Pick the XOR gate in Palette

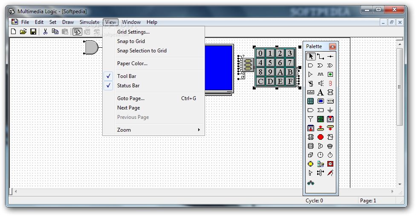(330, 66)
